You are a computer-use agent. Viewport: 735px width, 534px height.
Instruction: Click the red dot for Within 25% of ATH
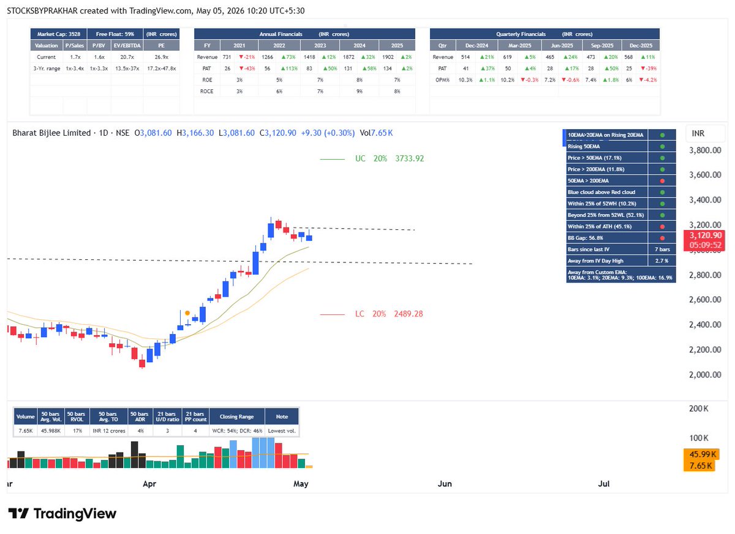(661, 226)
